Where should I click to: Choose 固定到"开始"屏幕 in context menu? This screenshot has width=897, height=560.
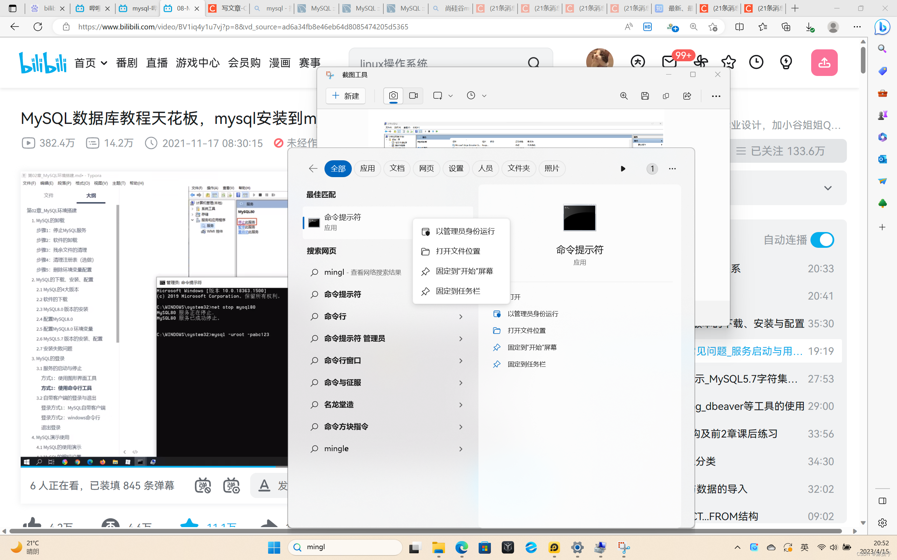coord(461,272)
